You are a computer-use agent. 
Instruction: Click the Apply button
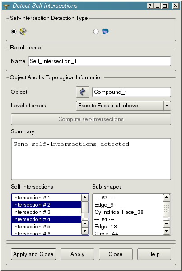pos(77,254)
